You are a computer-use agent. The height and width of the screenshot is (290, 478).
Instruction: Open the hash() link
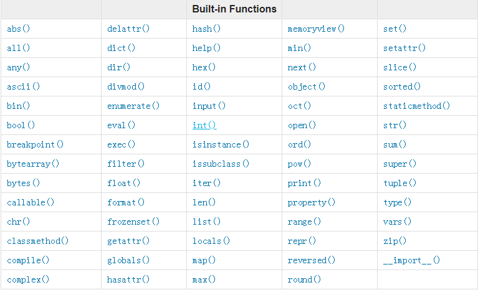(x=206, y=29)
